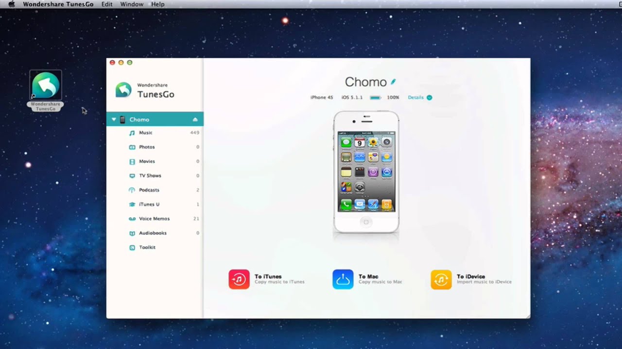Click the TV Shows screen icon
This screenshot has width=622, height=349.
132,175
